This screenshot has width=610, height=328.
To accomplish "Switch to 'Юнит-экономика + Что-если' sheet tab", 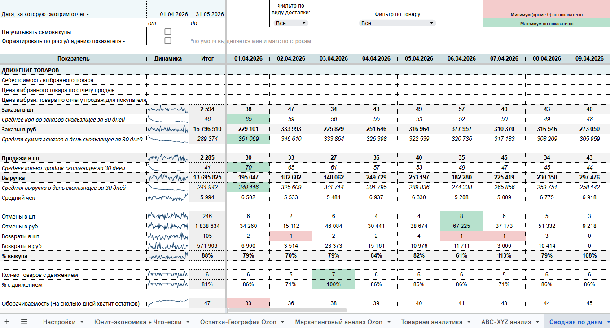I will pos(138,322).
